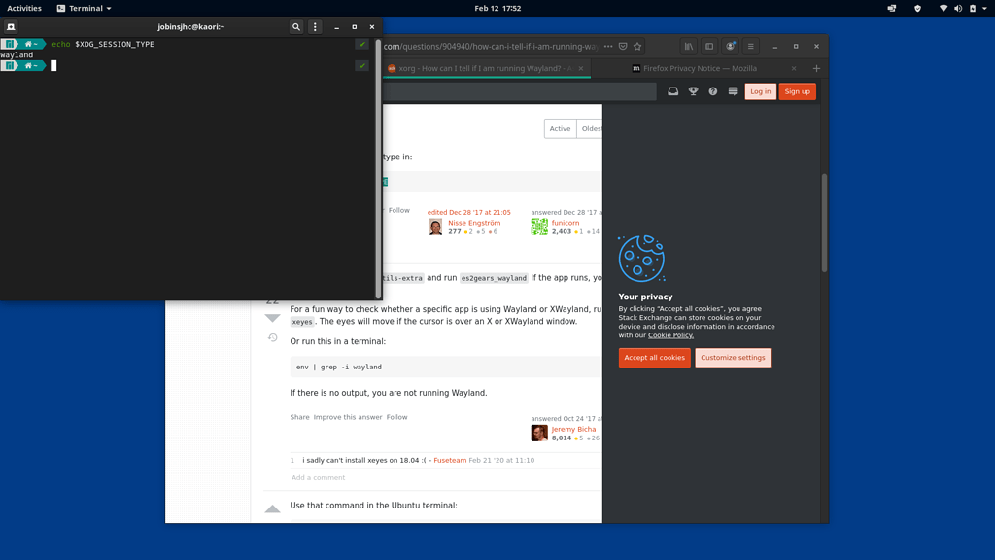Image resolution: width=995 pixels, height=560 pixels.
Task: Select the Oldest answers sort filter
Action: 591,127
